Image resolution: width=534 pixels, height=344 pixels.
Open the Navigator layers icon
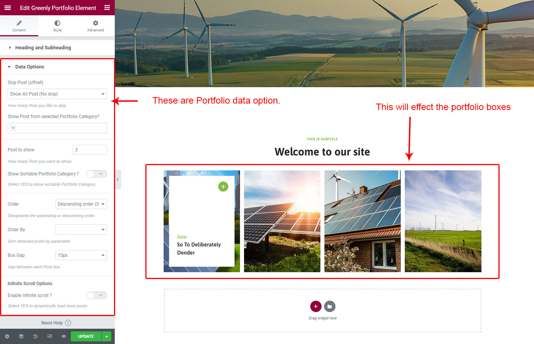(21, 336)
